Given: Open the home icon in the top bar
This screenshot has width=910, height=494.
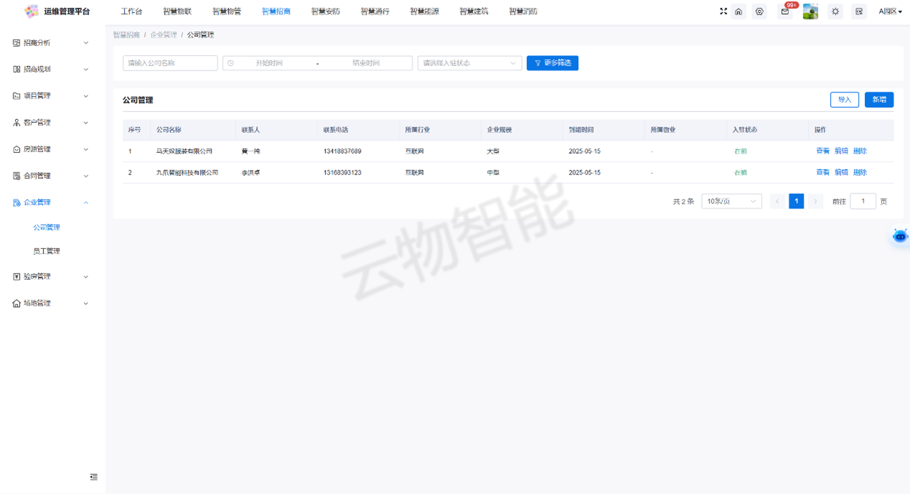Looking at the screenshot, I should (739, 11).
